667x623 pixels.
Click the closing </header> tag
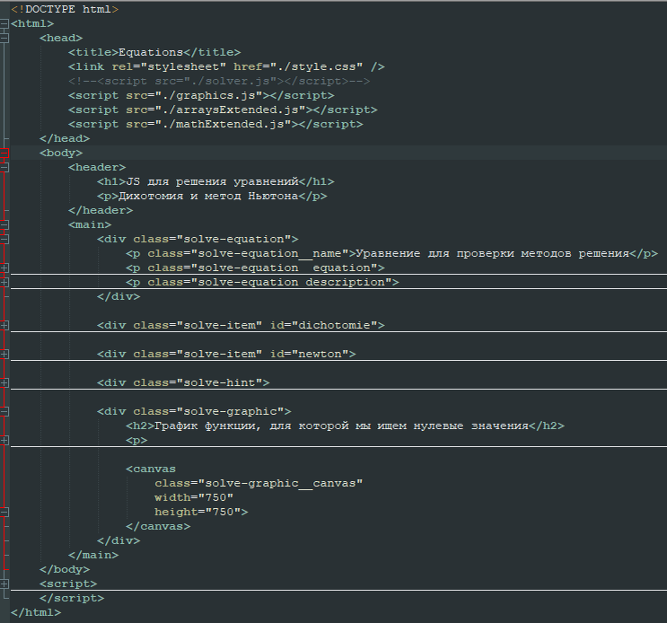click(x=101, y=210)
